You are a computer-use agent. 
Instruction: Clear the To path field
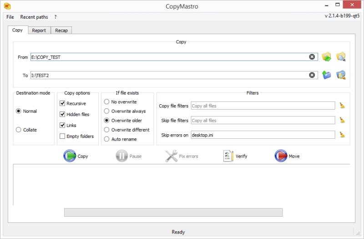pos(312,75)
